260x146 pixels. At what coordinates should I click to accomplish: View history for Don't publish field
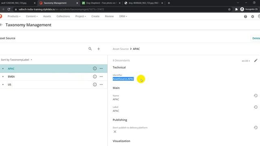click(256, 128)
